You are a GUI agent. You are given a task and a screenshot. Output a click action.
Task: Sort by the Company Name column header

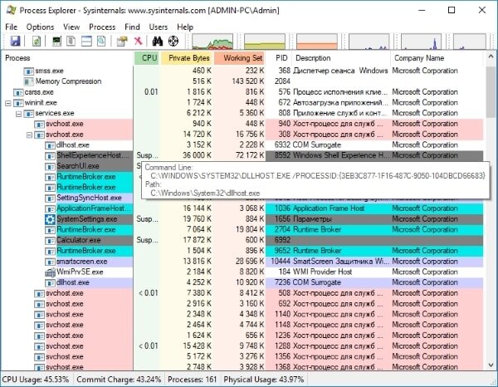point(437,58)
